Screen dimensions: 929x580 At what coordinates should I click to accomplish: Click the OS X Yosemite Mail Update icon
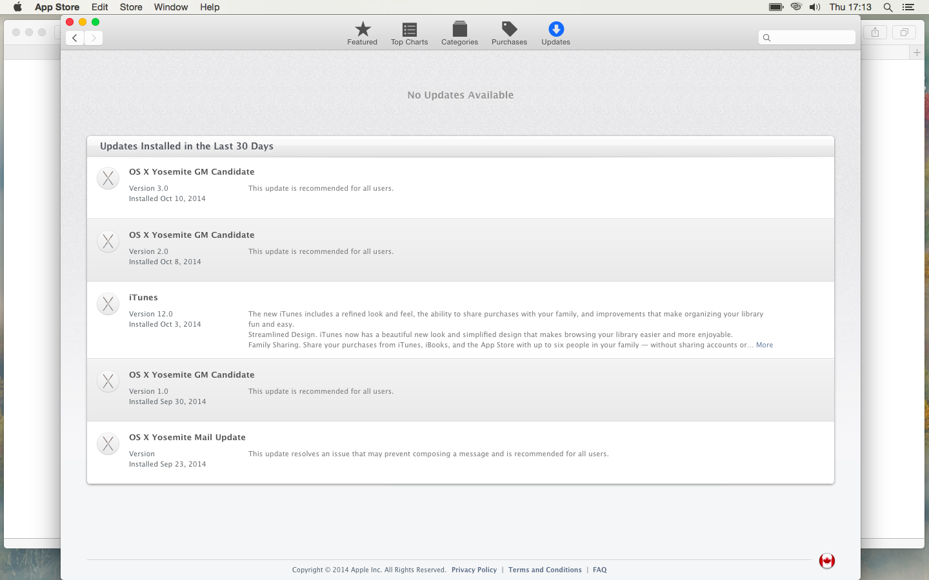pyautogui.click(x=108, y=444)
